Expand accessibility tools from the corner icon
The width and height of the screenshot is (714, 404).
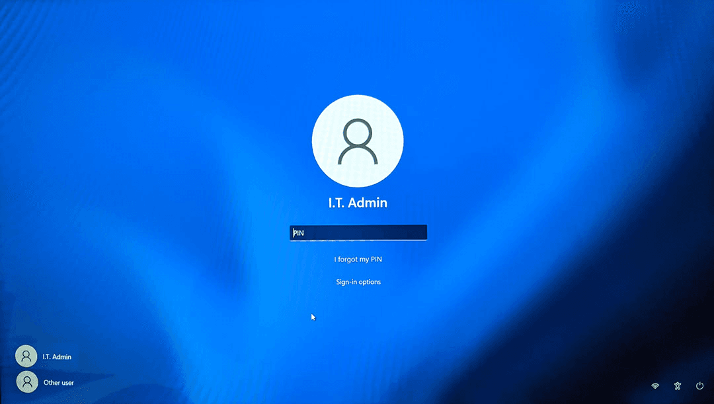(x=677, y=386)
